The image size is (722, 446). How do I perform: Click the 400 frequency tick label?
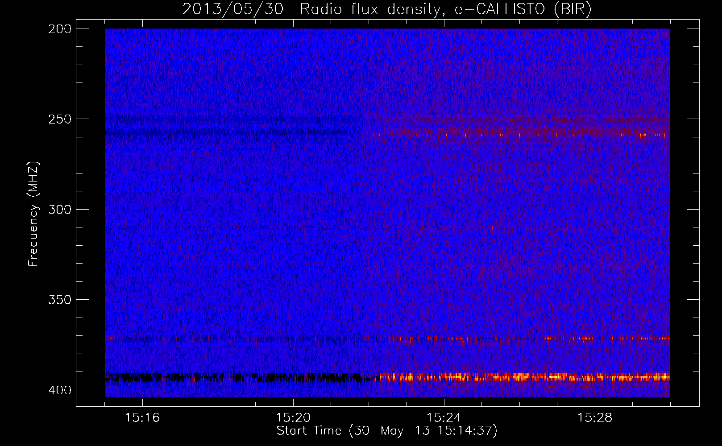(x=59, y=390)
